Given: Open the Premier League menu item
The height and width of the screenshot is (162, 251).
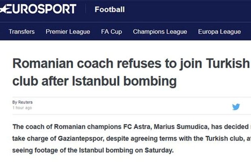Looking at the screenshot, I should point(68,32).
